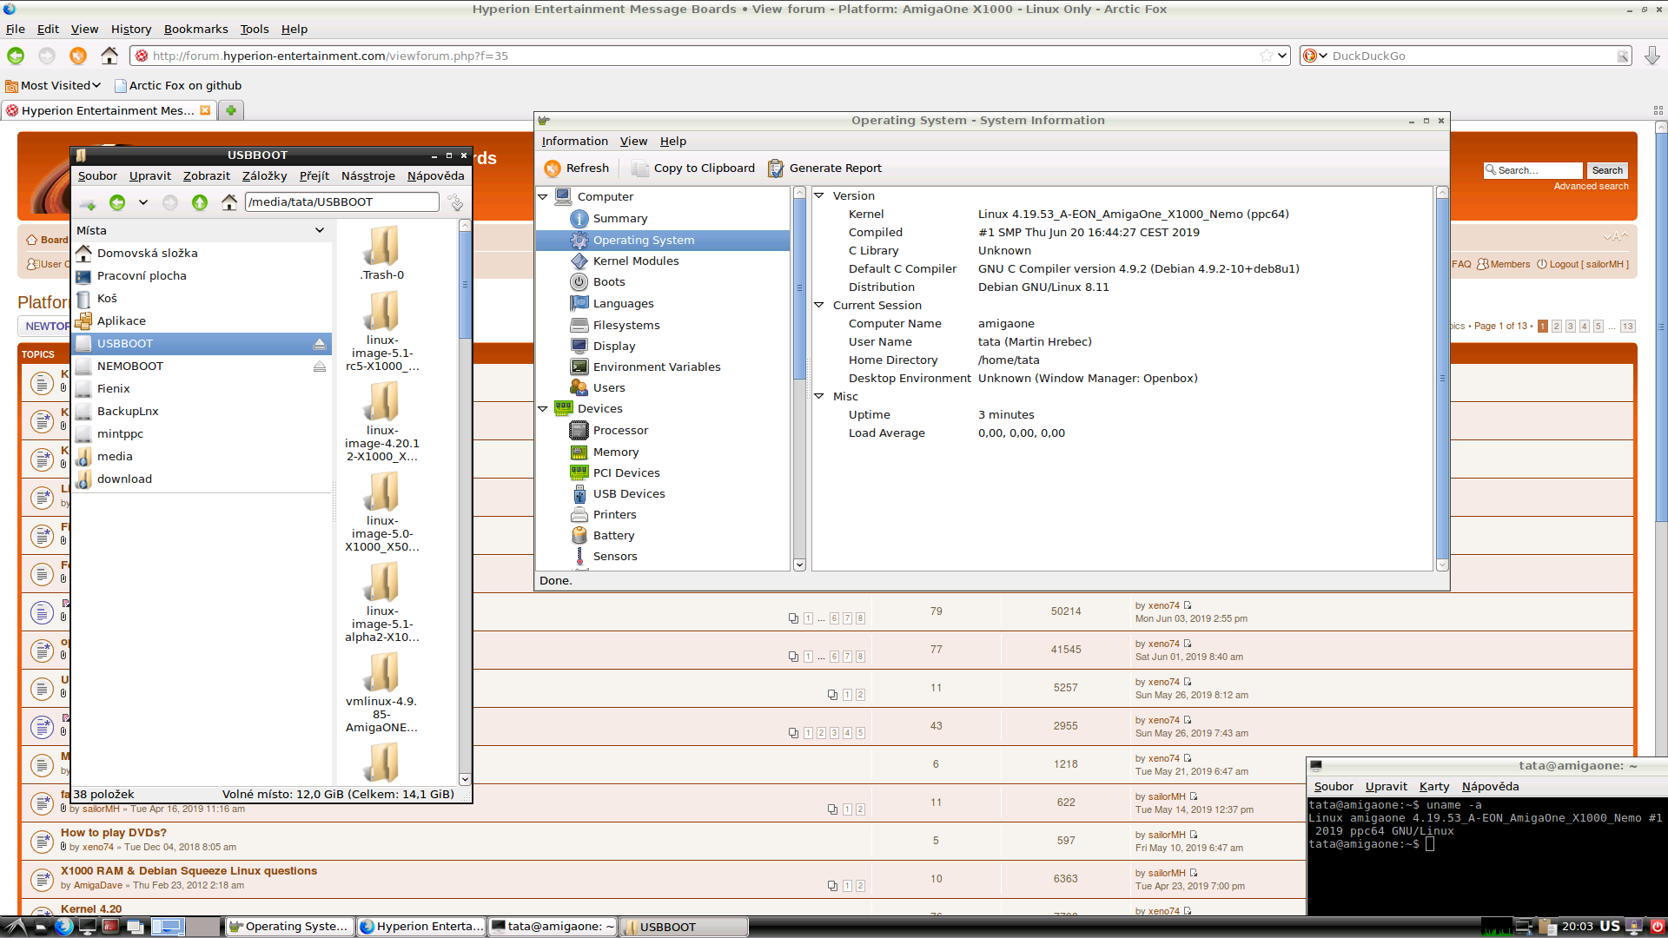Open Kernel Modules in the tree
1668x938 pixels.
(x=635, y=261)
